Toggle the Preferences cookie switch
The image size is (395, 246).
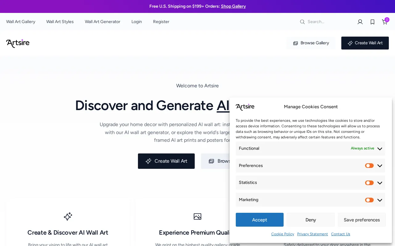[x=369, y=166]
